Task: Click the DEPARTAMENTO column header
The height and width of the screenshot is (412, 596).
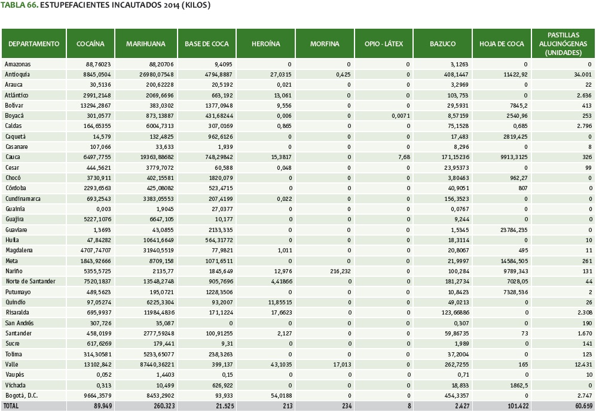Action: tap(33, 44)
